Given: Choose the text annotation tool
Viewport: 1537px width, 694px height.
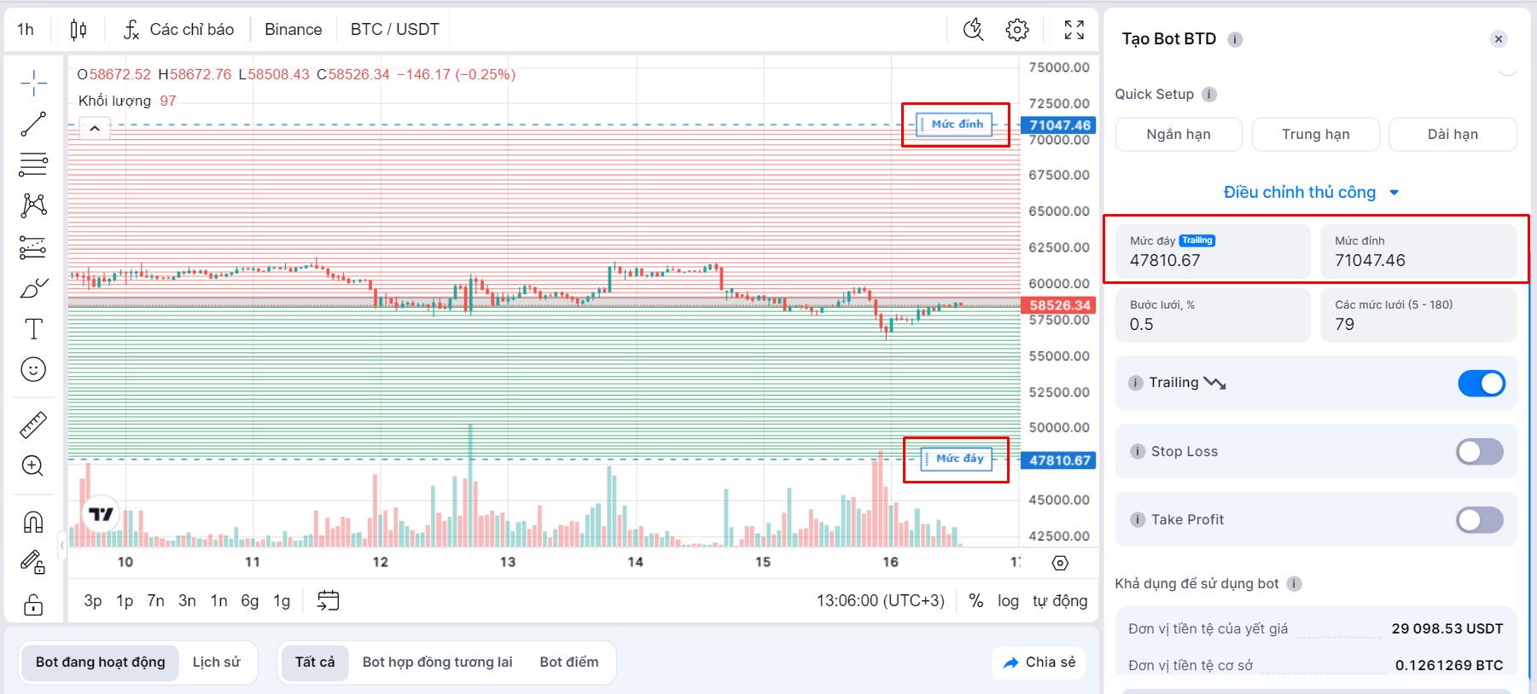Looking at the screenshot, I should pyautogui.click(x=33, y=329).
